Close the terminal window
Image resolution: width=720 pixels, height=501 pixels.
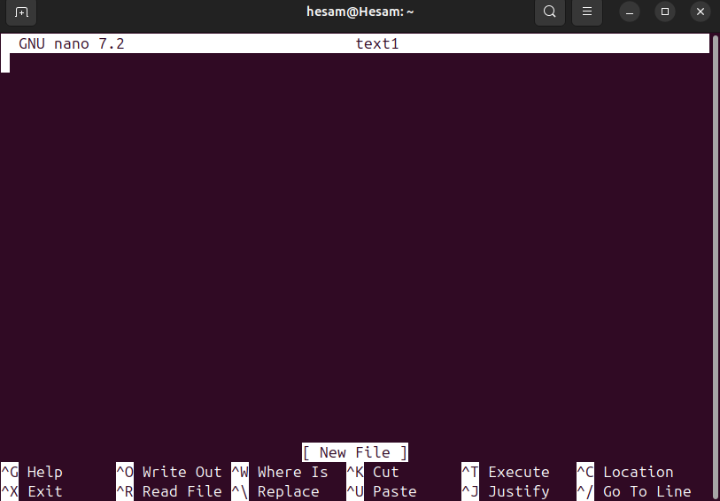pos(701,12)
